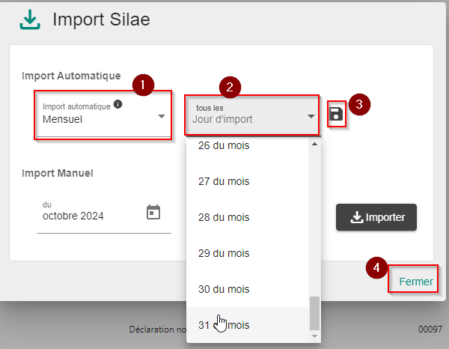Pick 31 du mois entry
The height and width of the screenshot is (349, 449).
pos(248,325)
